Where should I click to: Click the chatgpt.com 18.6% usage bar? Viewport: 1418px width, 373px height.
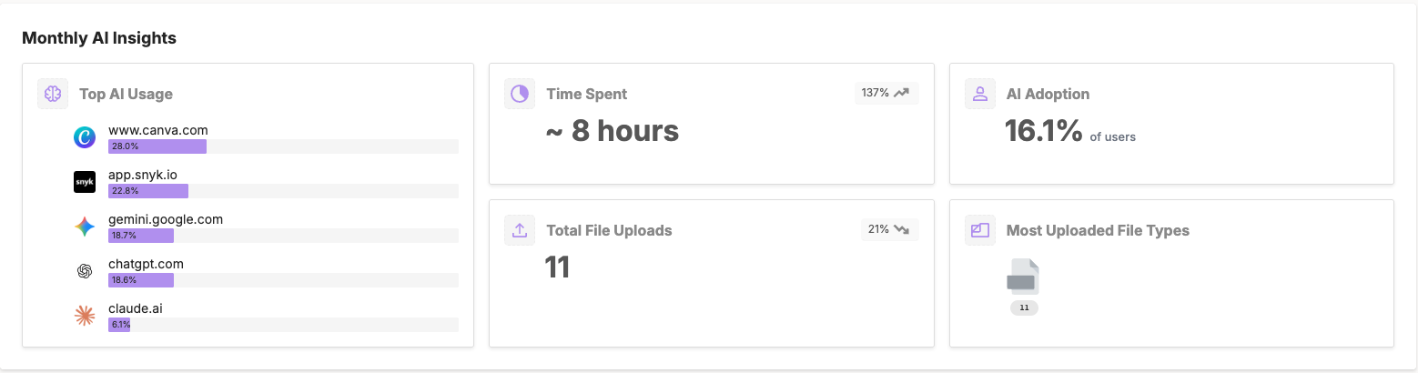point(141,280)
